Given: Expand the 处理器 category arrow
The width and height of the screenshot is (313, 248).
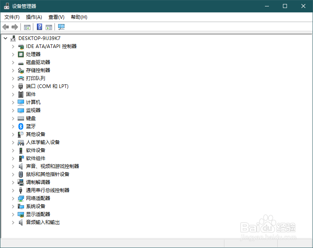Looking at the screenshot, I should pos(13,54).
